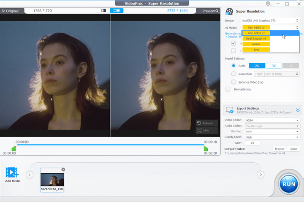Open the settings gear in title bar
This screenshot has width=304, height=202.
(268, 3)
